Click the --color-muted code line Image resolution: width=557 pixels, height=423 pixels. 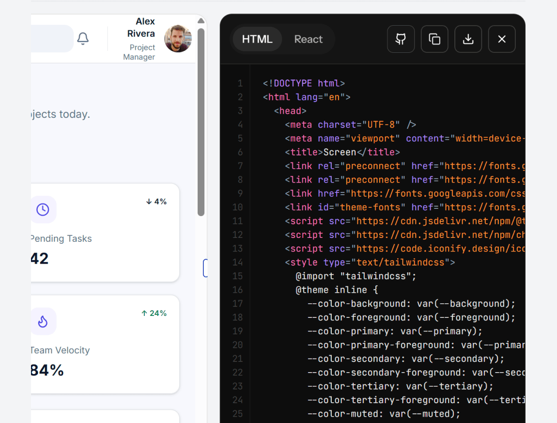(384, 414)
